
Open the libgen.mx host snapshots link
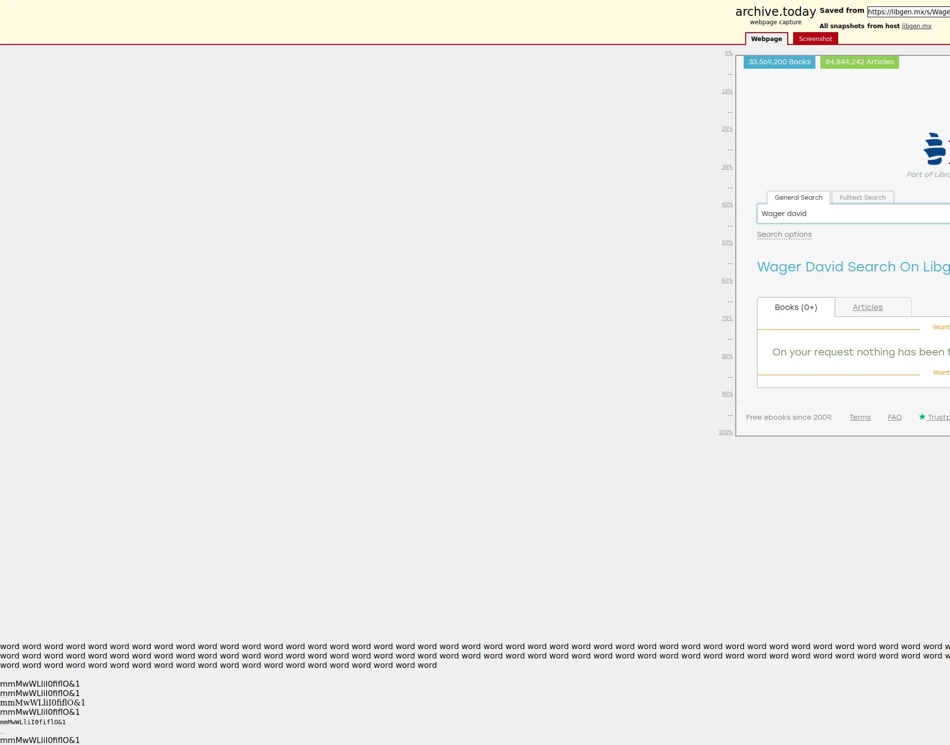click(916, 26)
